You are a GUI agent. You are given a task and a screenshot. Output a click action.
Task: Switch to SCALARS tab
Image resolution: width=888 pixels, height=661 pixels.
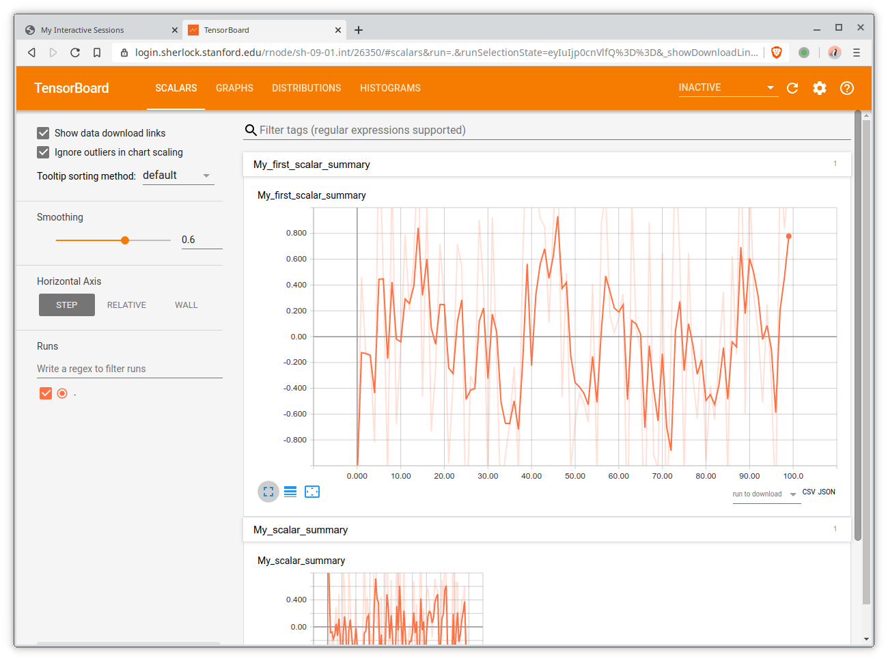(x=176, y=88)
